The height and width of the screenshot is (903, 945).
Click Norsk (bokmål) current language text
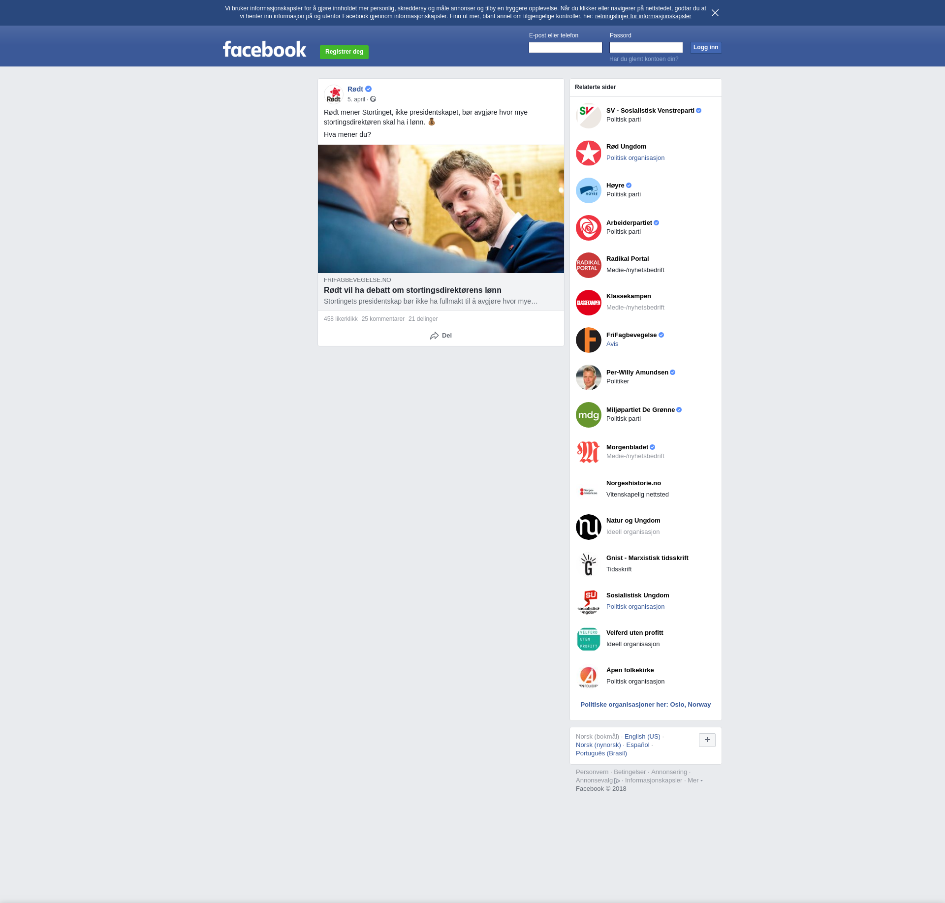[x=598, y=737]
